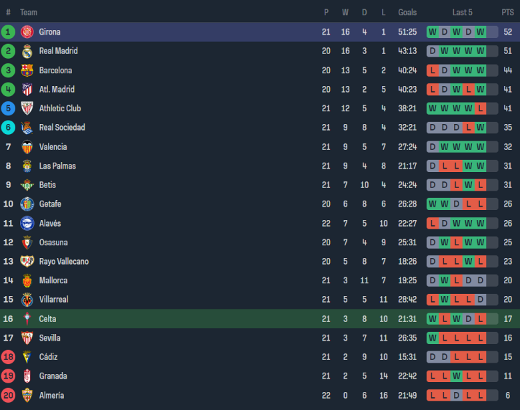Select the highlighted Celta row name
The width and height of the screenshot is (520, 410).
pyautogui.click(x=47, y=319)
